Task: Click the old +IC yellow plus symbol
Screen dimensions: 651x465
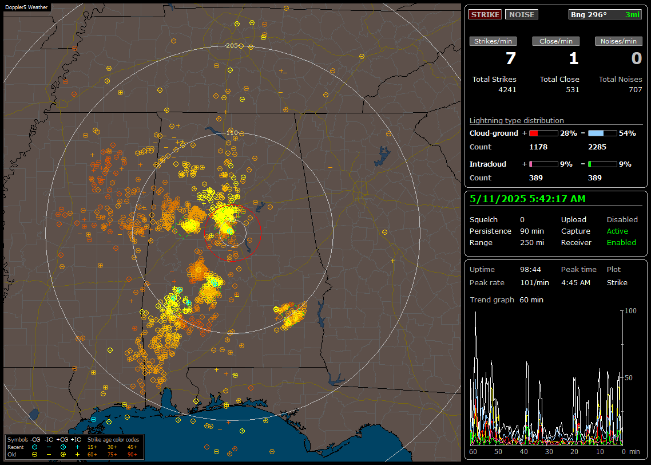Action: tap(77, 455)
